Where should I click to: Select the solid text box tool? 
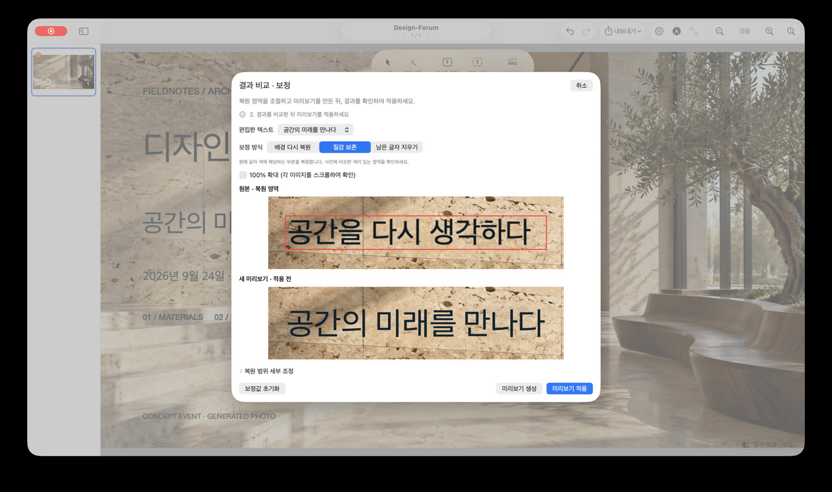pos(447,62)
